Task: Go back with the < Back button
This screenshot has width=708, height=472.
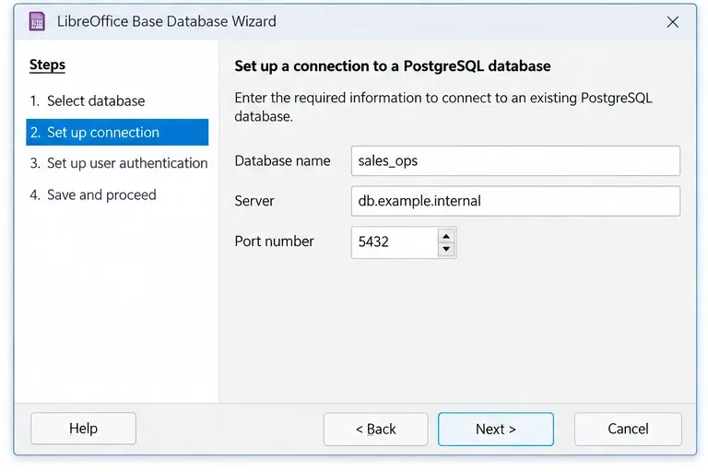Action: pyautogui.click(x=376, y=429)
